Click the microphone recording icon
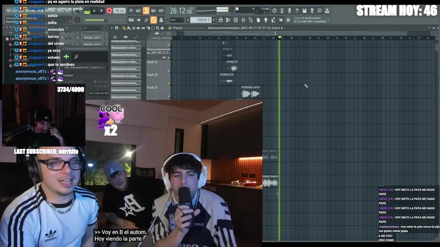Screen dimensions: 440x247 [289, 11]
